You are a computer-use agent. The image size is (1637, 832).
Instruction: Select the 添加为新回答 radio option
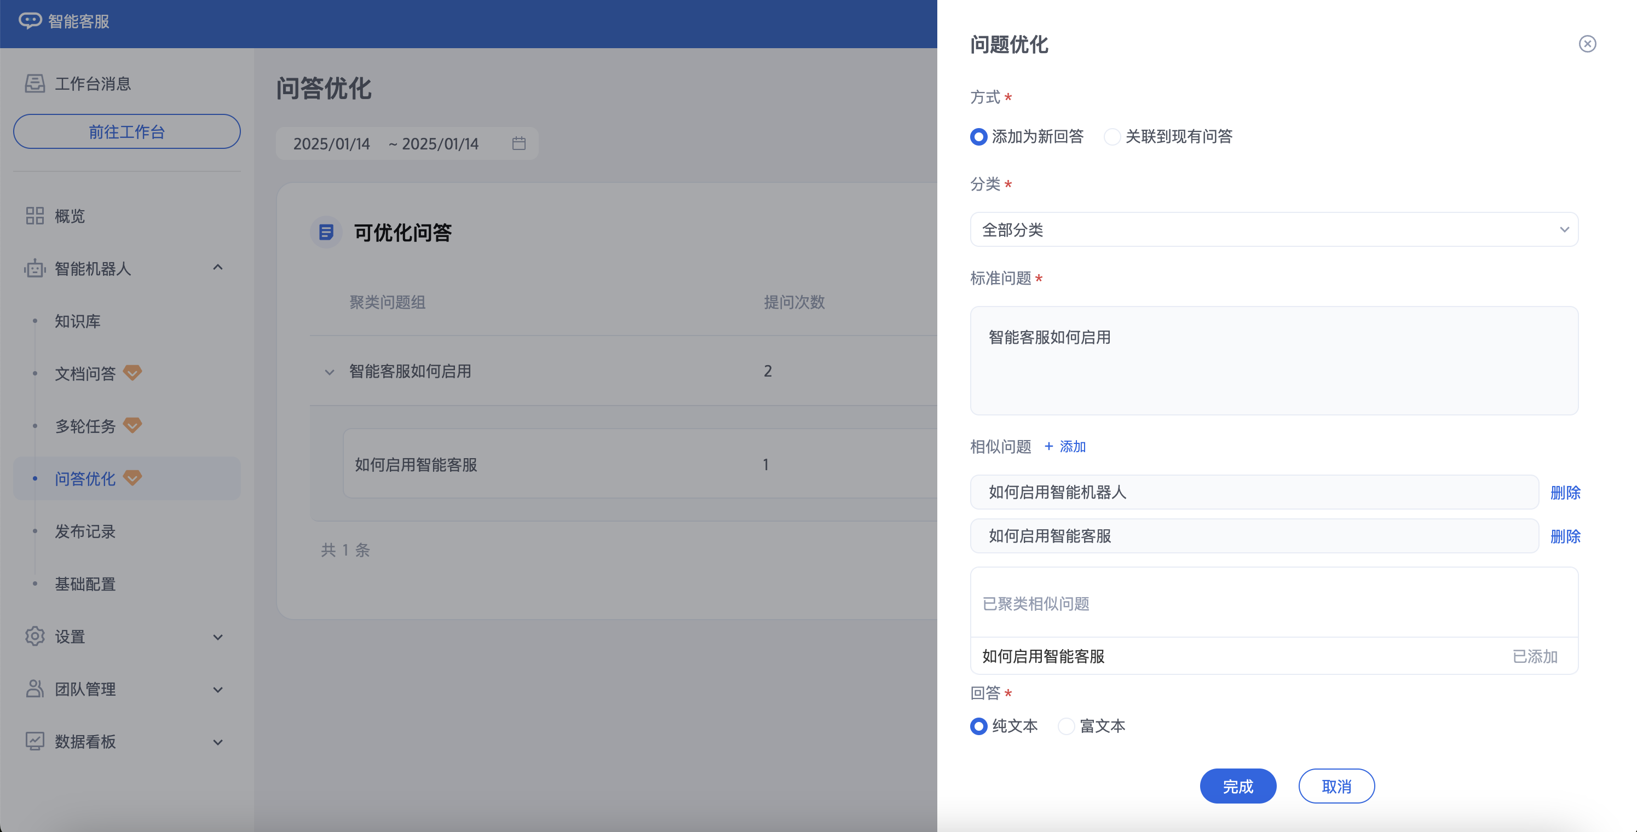[x=979, y=136]
